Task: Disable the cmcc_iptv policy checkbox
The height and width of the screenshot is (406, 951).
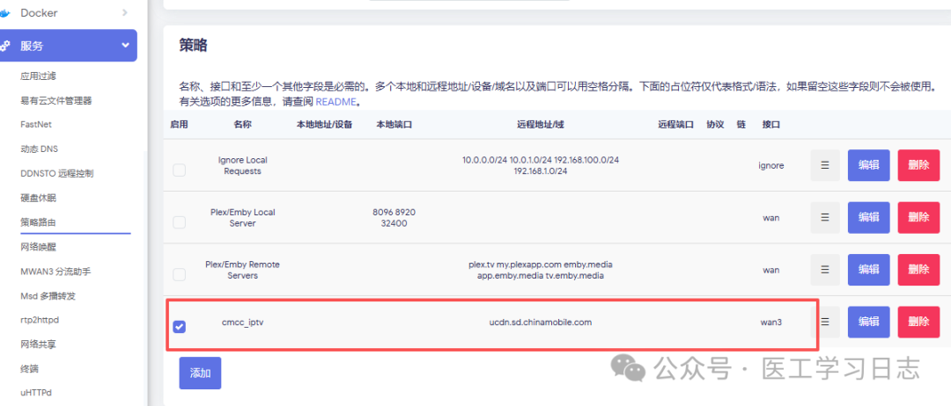Action: (180, 327)
